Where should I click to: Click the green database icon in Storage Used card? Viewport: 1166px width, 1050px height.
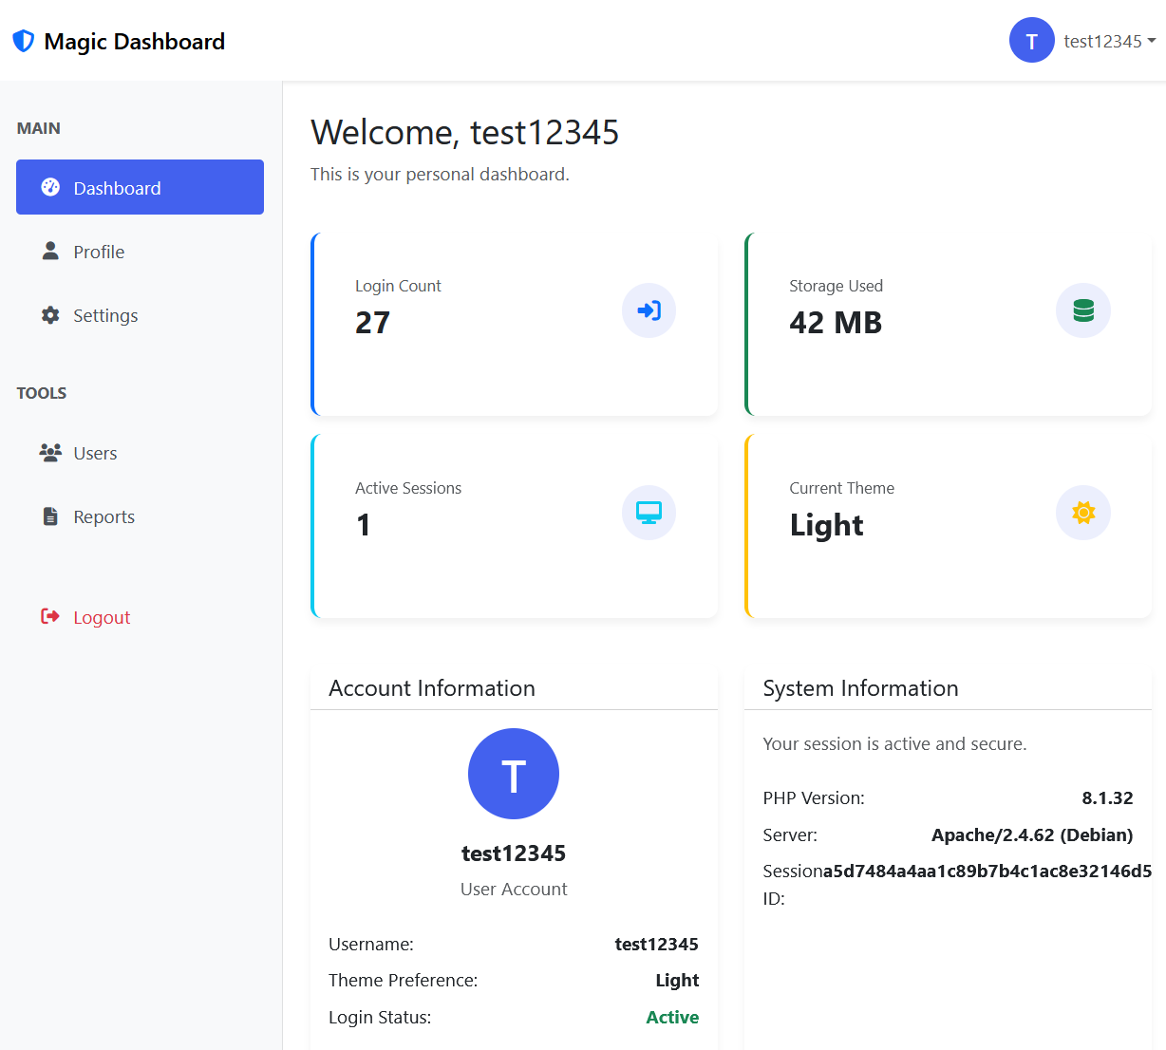(1082, 310)
